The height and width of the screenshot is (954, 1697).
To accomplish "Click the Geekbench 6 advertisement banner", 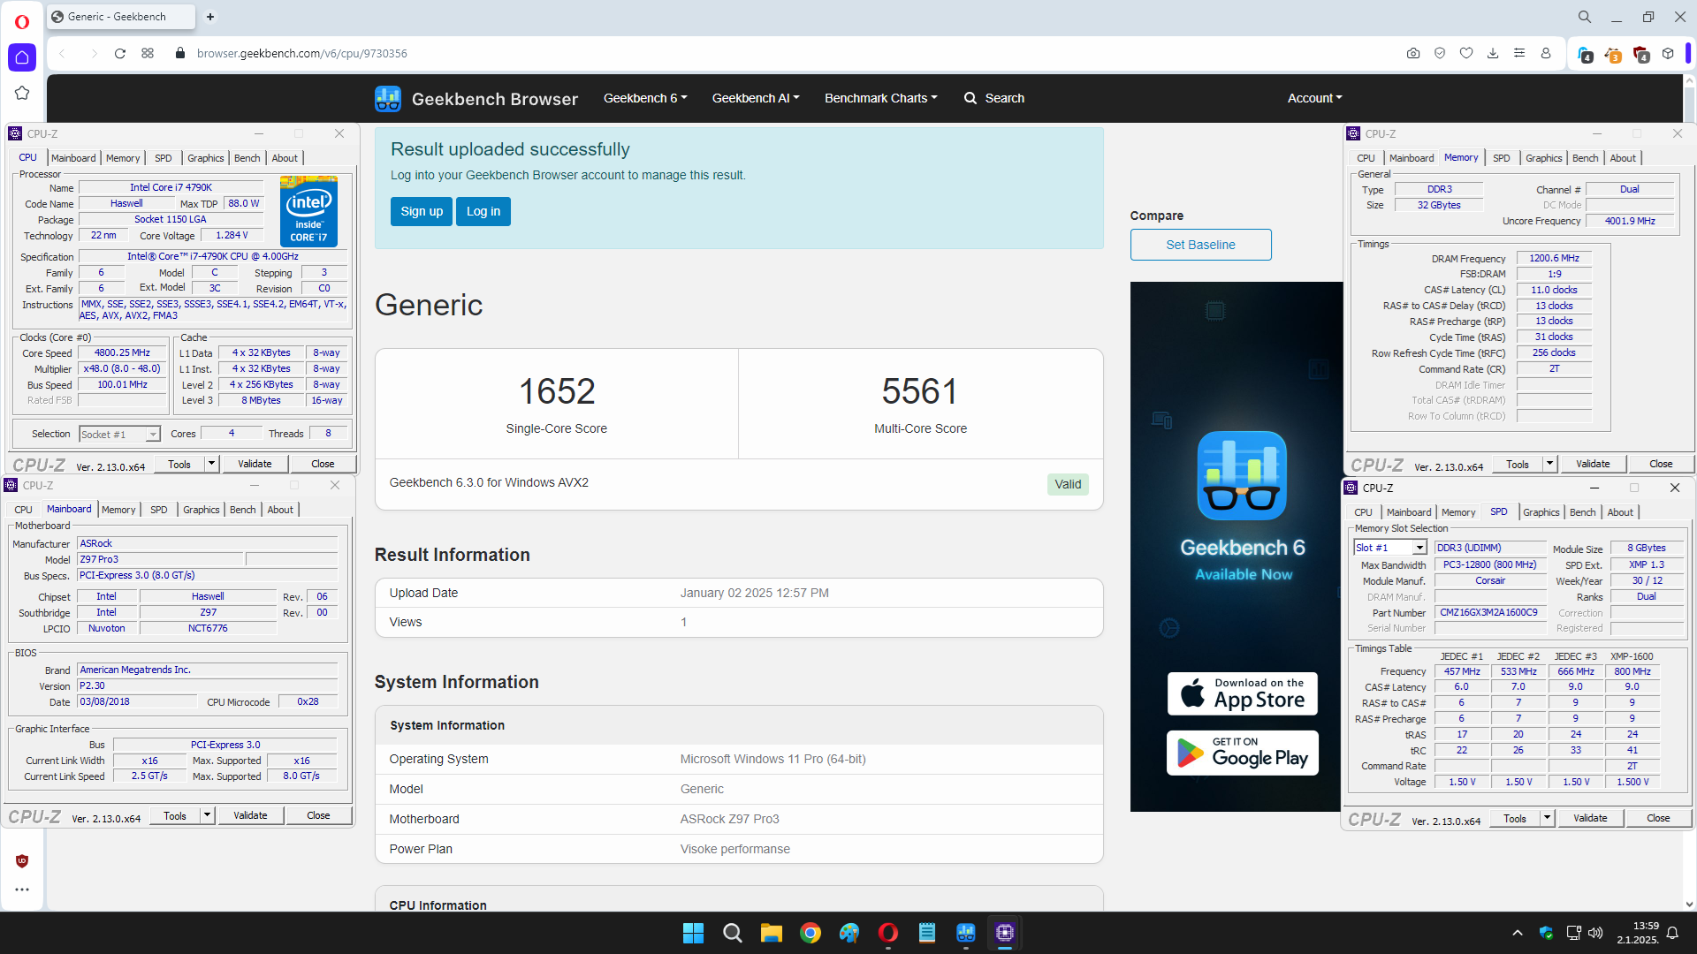I will [x=1237, y=546].
